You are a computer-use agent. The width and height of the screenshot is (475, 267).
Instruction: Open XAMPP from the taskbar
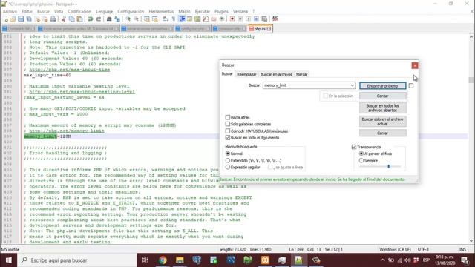click(x=265, y=260)
